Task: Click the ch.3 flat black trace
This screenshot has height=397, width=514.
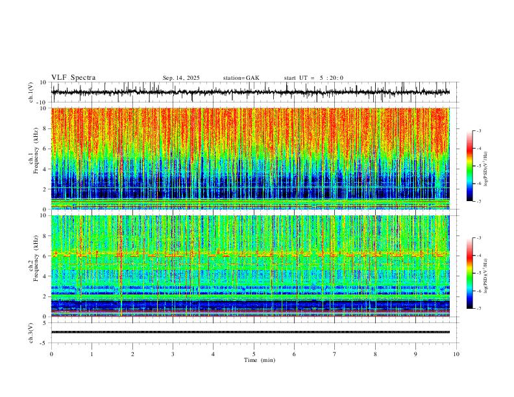Action: pos(251,332)
